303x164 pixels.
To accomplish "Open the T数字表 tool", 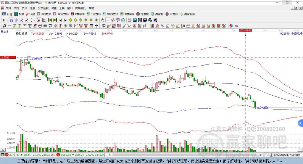I will [x=127, y=14].
